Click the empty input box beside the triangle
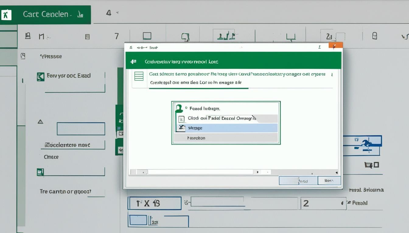 81,129
